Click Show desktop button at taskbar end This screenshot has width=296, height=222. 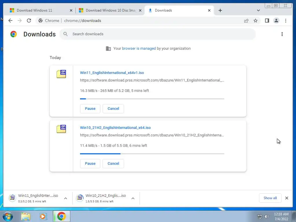(x=294, y=216)
